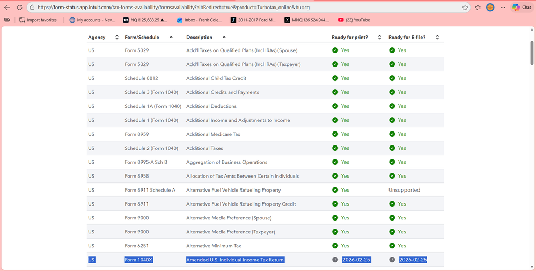Click the Unsupported E-file status text
Viewport: 536px width, 271px height.
(x=404, y=189)
